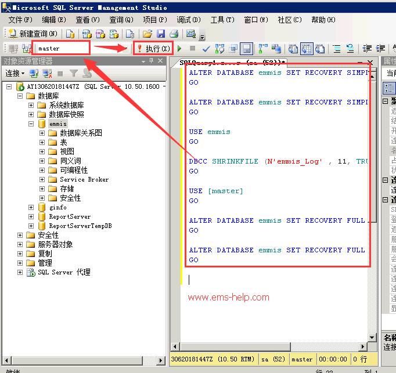Open the Object Explorer window position arrow
396x373 pixels.
(x=143, y=61)
